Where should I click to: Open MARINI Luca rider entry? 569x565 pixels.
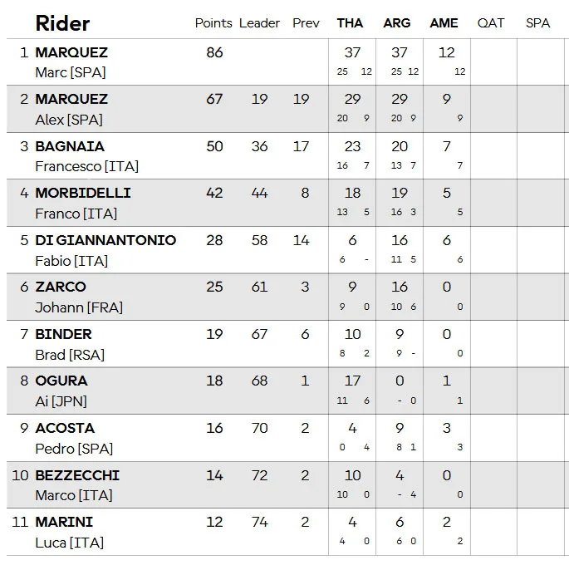[69, 533]
